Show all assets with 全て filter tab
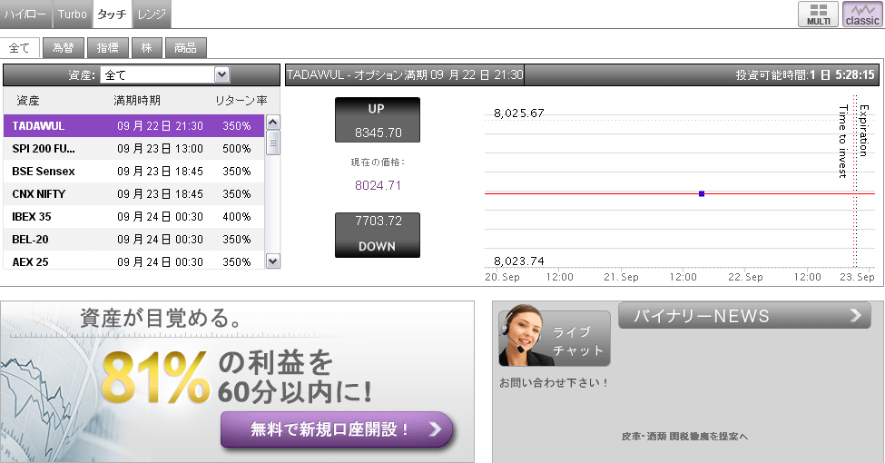 coord(19,48)
